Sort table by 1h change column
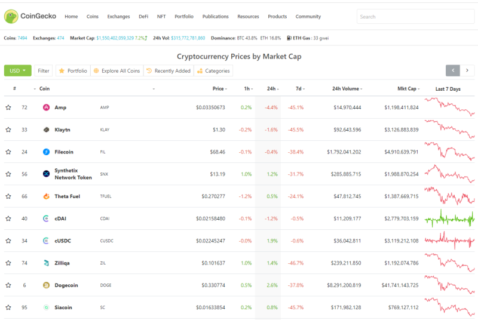Screen dimensions: 478x320 pos(249,88)
